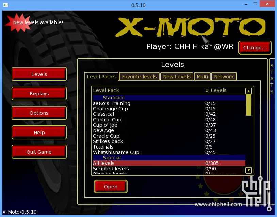Click the level list scroll-up arrow
Screen dimensions: 277x217
click(248, 91)
